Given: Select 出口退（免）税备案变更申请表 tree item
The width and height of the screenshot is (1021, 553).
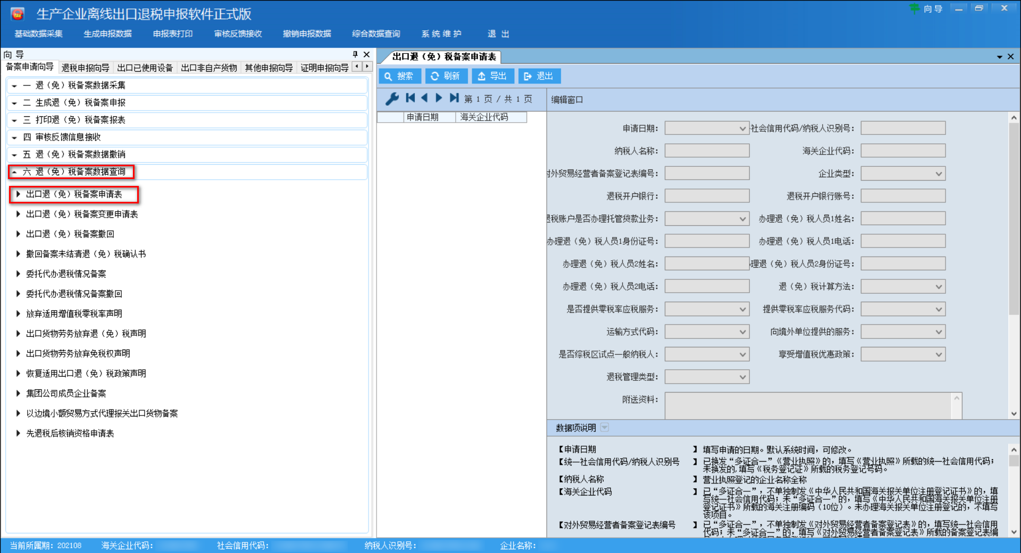Looking at the screenshot, I should 82,214.
